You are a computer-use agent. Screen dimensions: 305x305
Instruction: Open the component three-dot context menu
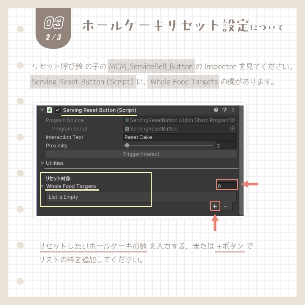click(233, 110)
